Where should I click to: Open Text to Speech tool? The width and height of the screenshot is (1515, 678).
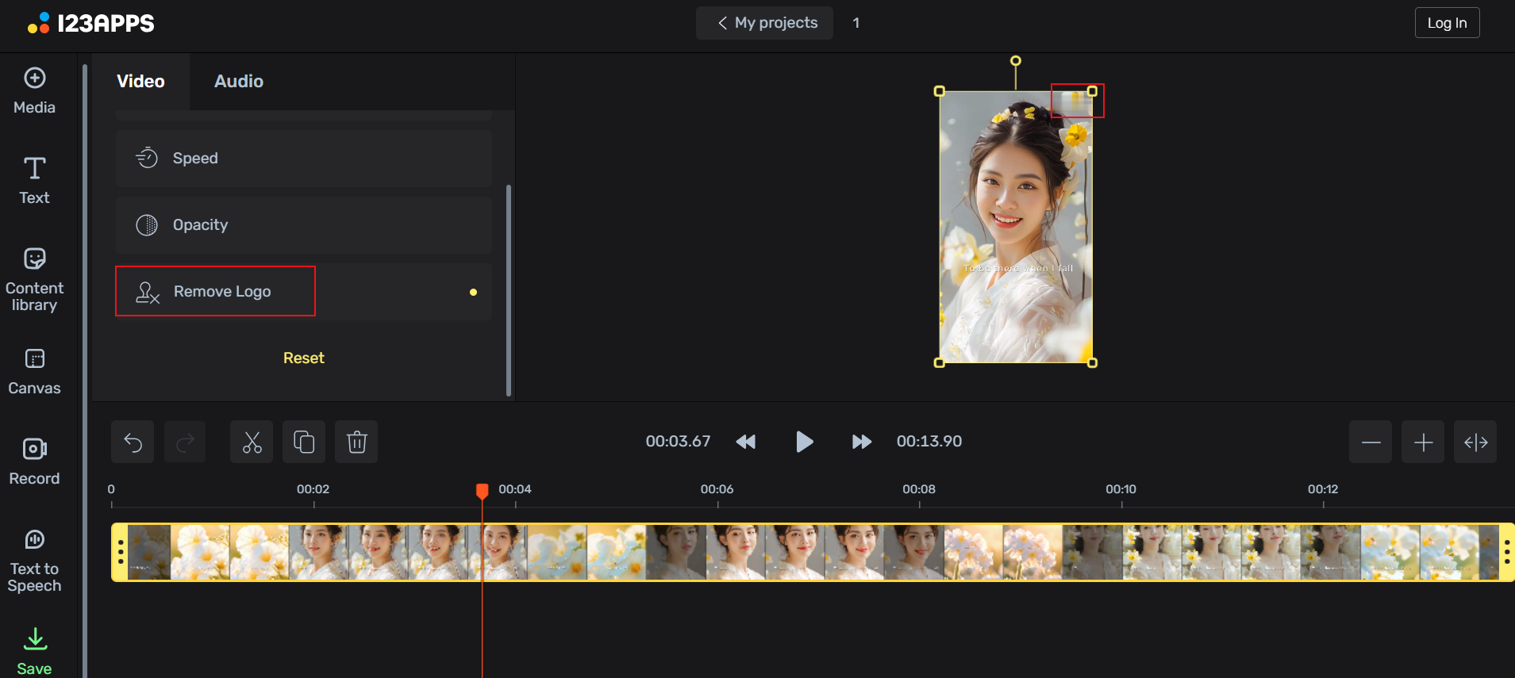(34, 561)
